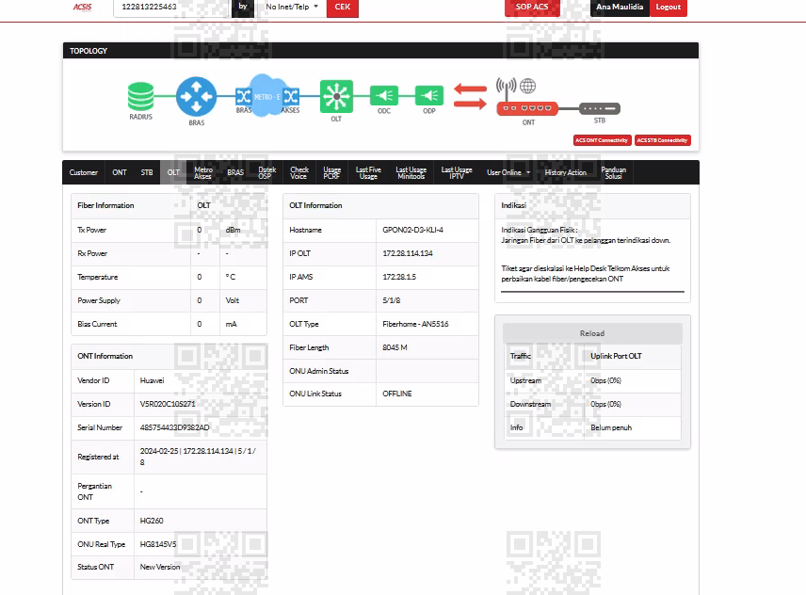Select the Last Five Usage tab
The width and height of the screenshot is (806, 595).
368,172
